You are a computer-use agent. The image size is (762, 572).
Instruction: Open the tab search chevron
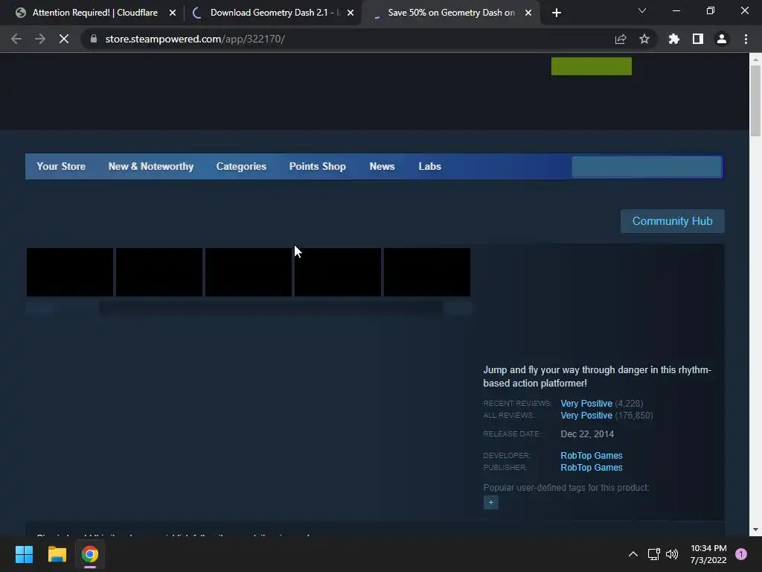click(x=642, y=10)
